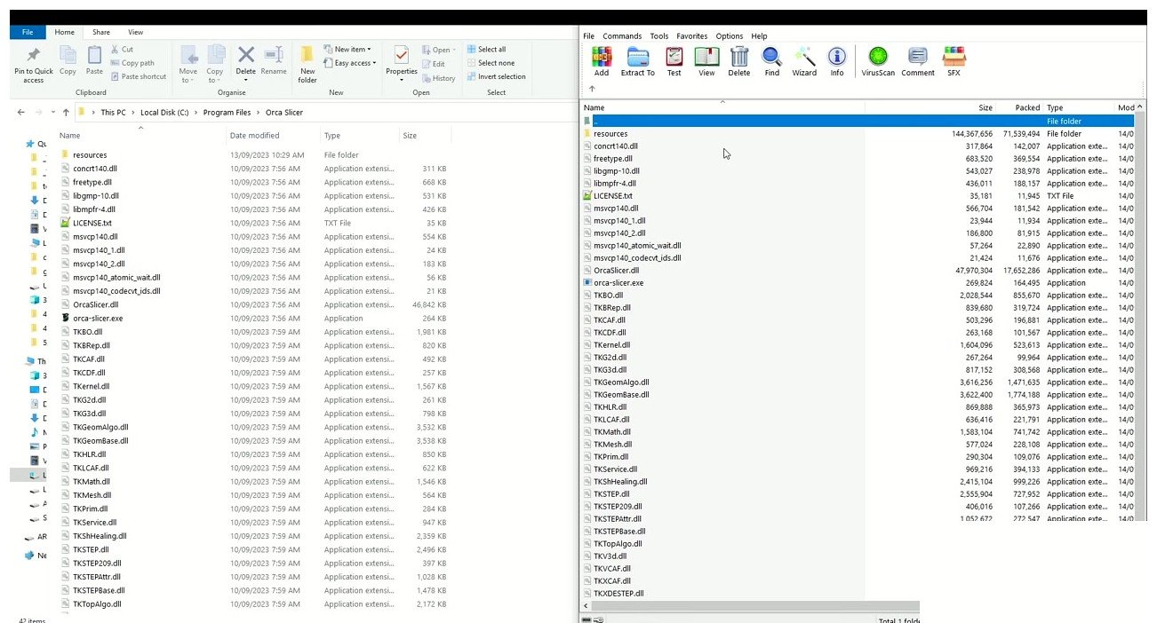Click This PC in the address bar

coord(113,113)
